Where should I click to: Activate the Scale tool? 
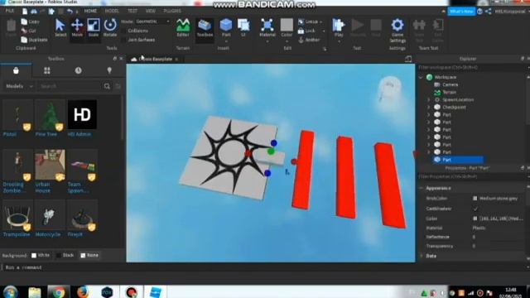[94, 27]
